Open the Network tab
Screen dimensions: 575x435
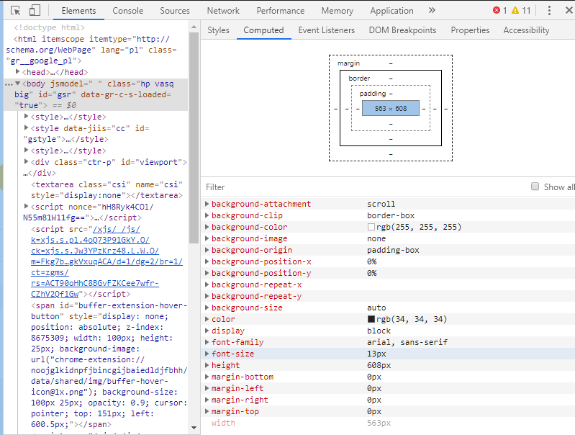223,11
